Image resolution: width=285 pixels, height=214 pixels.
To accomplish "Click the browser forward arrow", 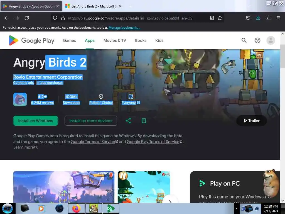I will coord(17,18).
